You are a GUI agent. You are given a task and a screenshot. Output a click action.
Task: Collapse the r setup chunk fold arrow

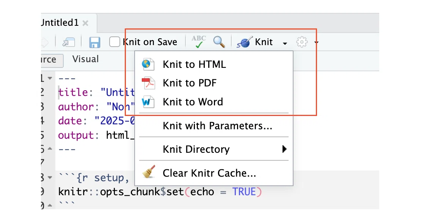point(50,178)
